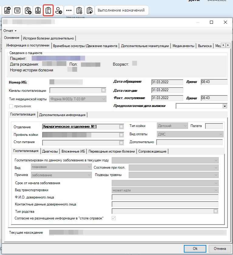
Task: Expand Состояние при госп. dropdown
Action: (174, 168)
